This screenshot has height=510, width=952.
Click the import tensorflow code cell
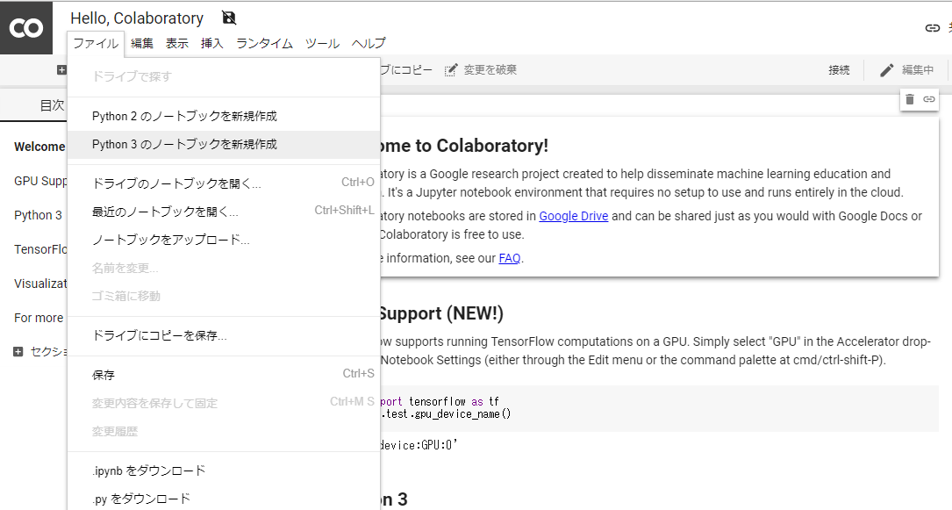click(659, 408)
